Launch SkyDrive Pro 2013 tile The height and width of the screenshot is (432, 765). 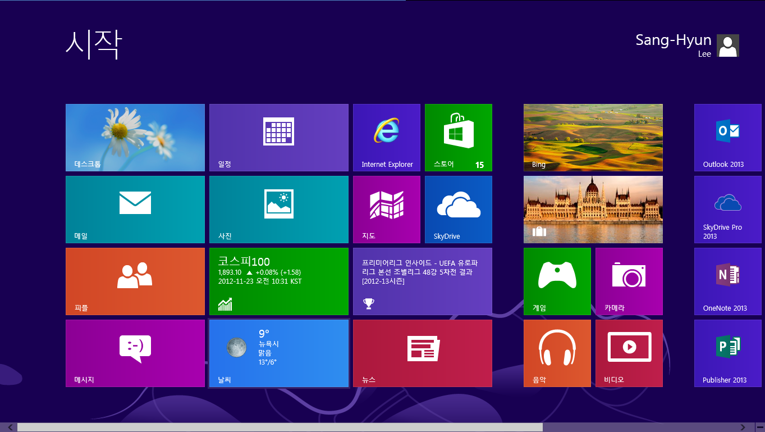pyautogui.click(x=728, y=210)
